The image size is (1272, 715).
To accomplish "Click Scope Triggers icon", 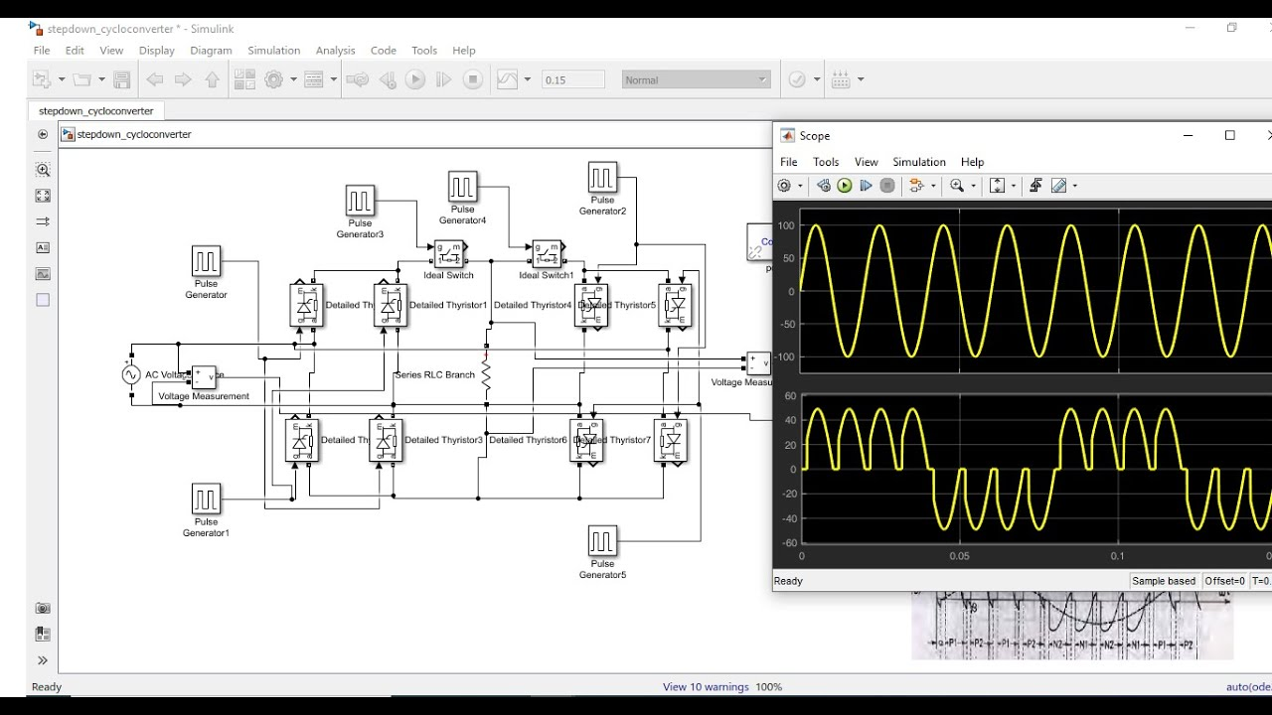I will [x=1035, y=186].
